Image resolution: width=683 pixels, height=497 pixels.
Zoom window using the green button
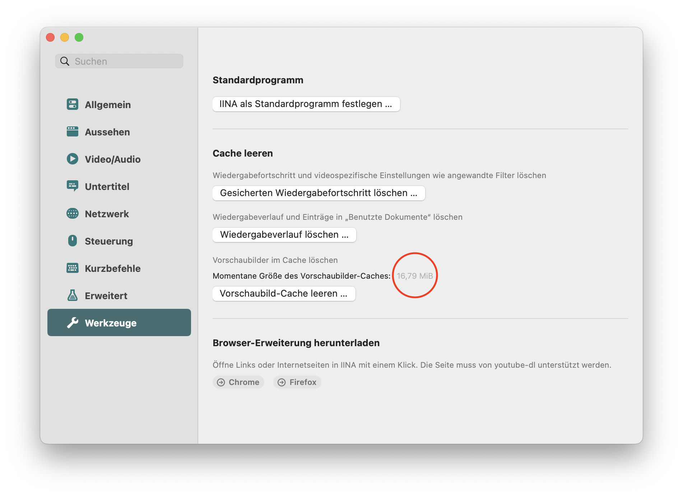[79, 37]
